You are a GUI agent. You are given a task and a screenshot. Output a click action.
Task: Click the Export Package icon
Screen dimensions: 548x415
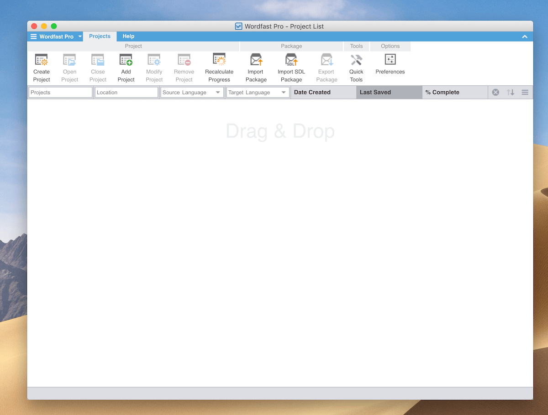pos(327,60)
